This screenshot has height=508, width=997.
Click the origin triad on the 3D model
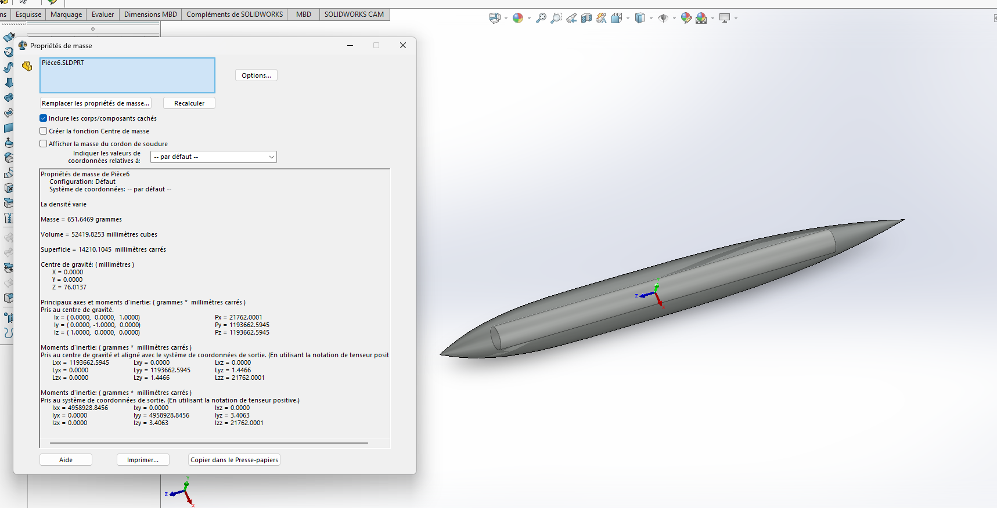point(652,294)
